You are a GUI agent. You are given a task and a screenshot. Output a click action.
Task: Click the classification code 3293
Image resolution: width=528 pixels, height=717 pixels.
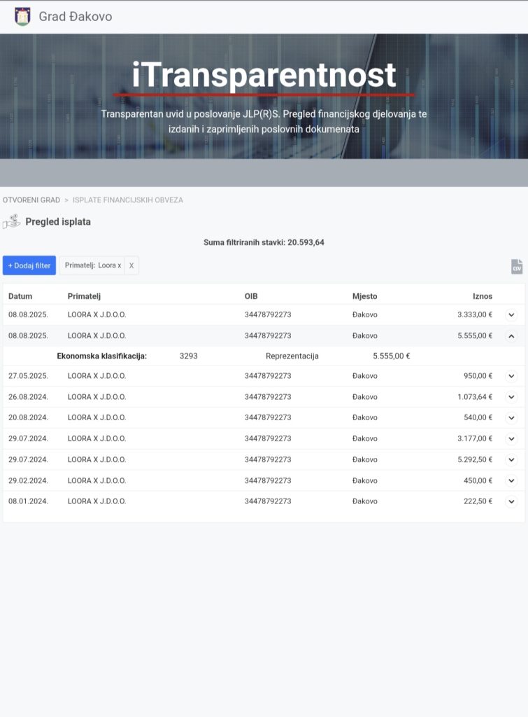click(x=189, y=356)
